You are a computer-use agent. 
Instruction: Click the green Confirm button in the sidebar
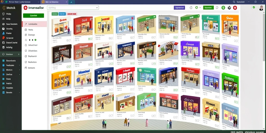(34, 15)
